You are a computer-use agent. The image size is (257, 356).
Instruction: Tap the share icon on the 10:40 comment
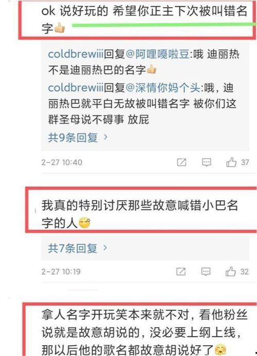coord(181,162)
